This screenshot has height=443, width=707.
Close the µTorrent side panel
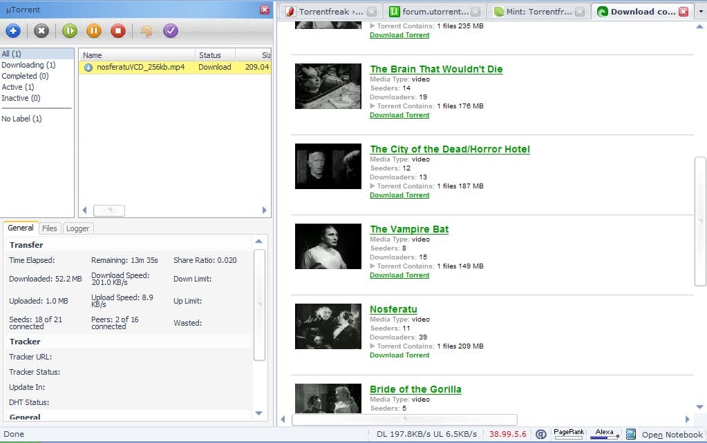click(x=265, y=10)
